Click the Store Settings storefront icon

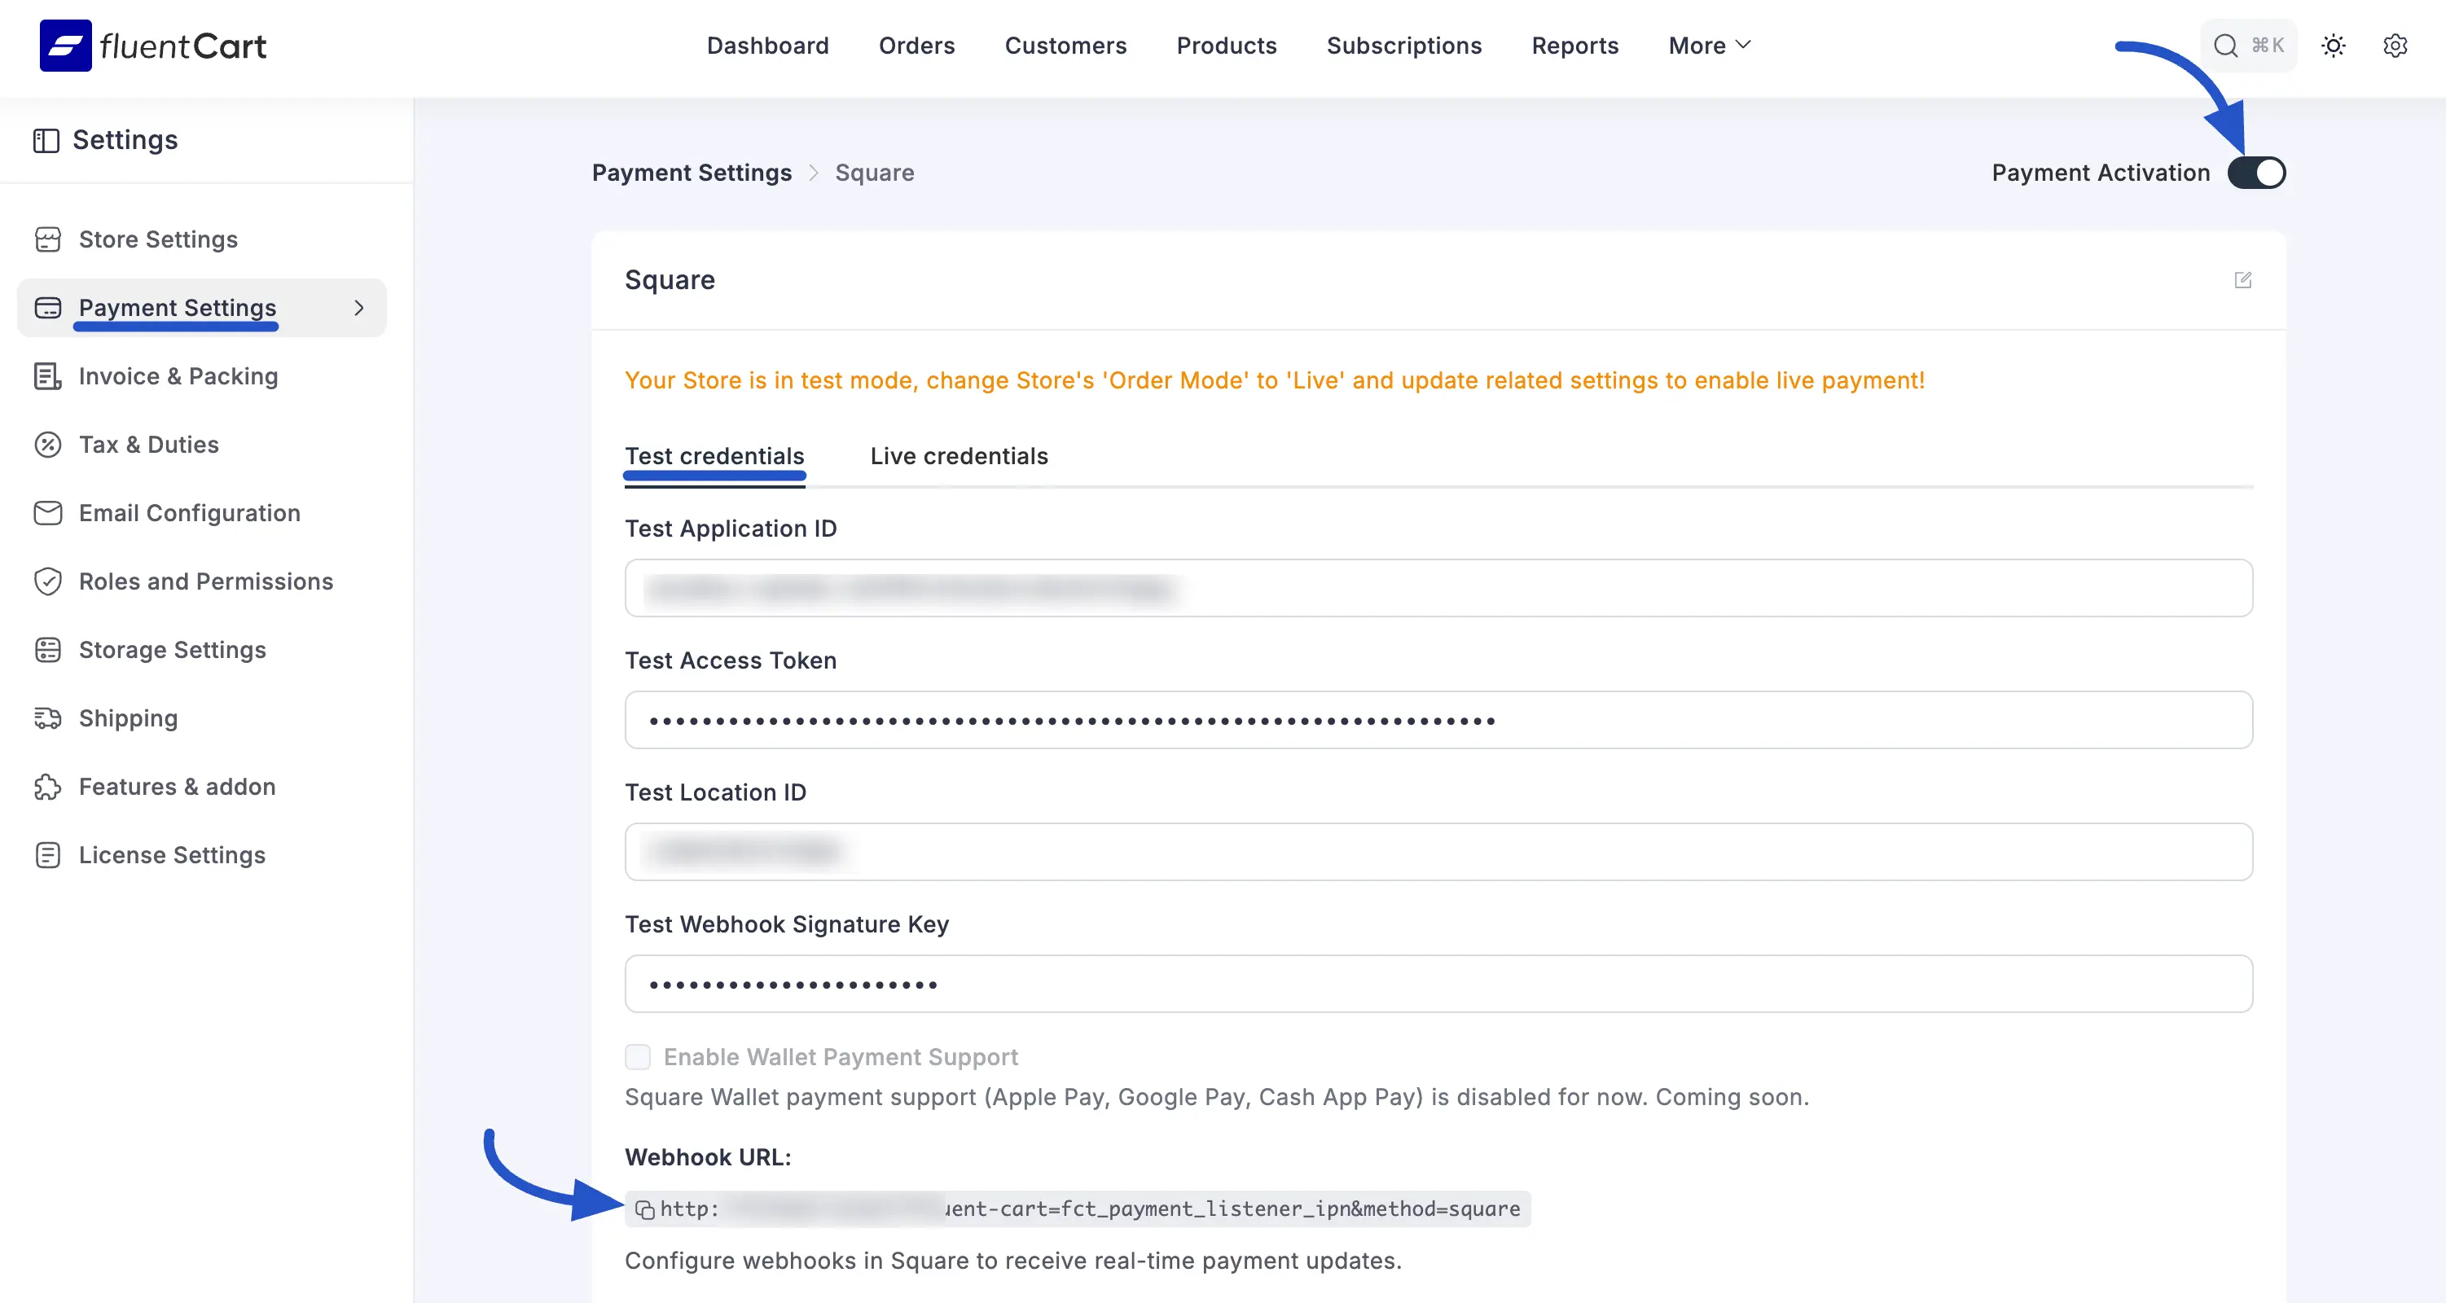(47, 239)
